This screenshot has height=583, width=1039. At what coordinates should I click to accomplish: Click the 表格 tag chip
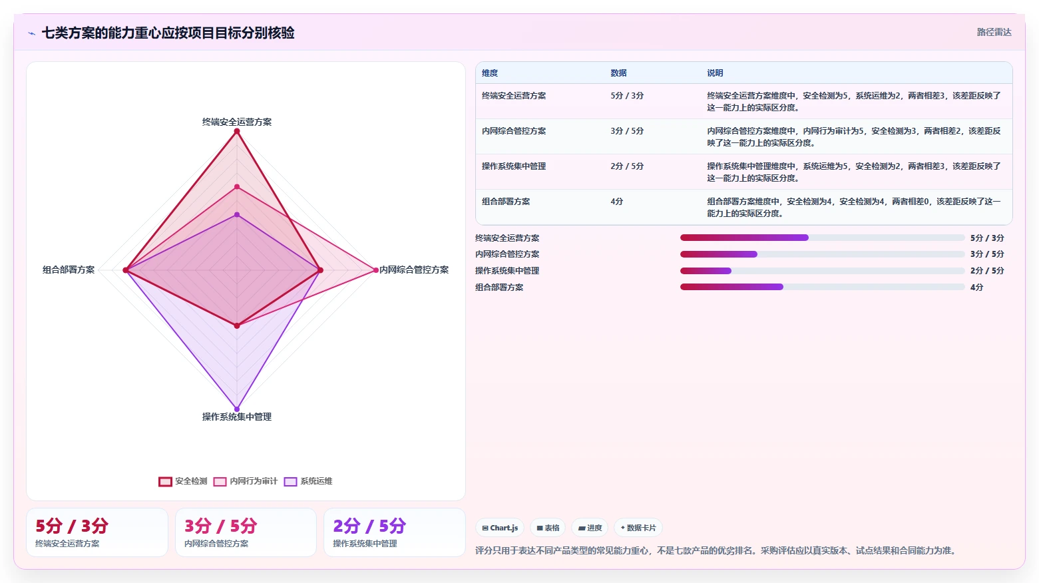click(x=548, y=528)
